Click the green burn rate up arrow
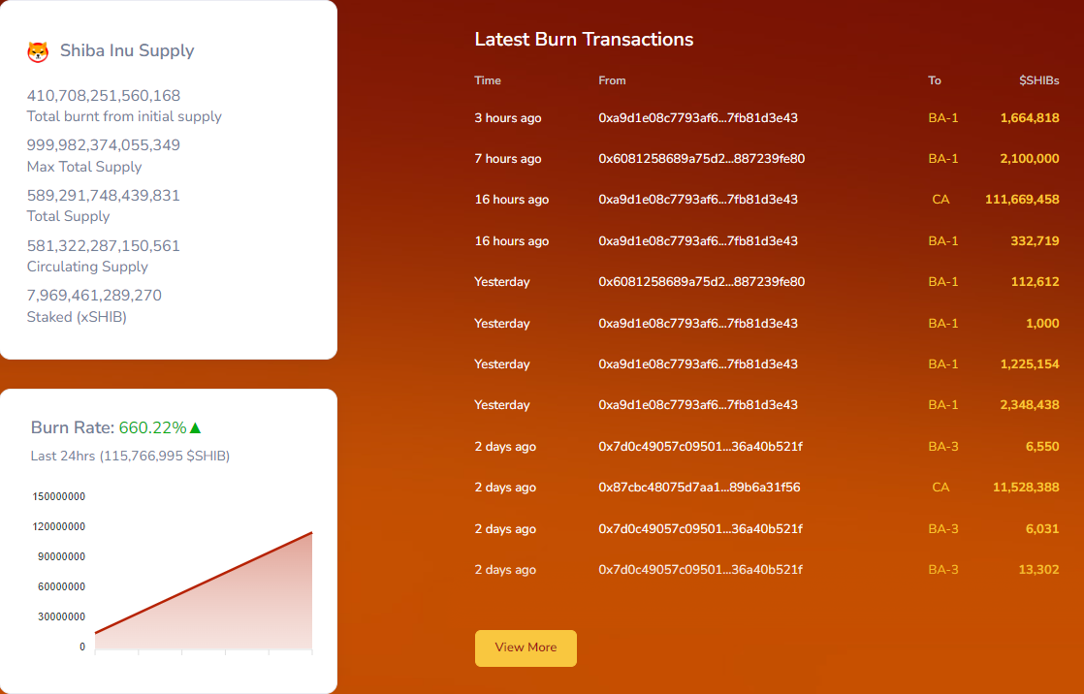 click(x=195, y=427)
